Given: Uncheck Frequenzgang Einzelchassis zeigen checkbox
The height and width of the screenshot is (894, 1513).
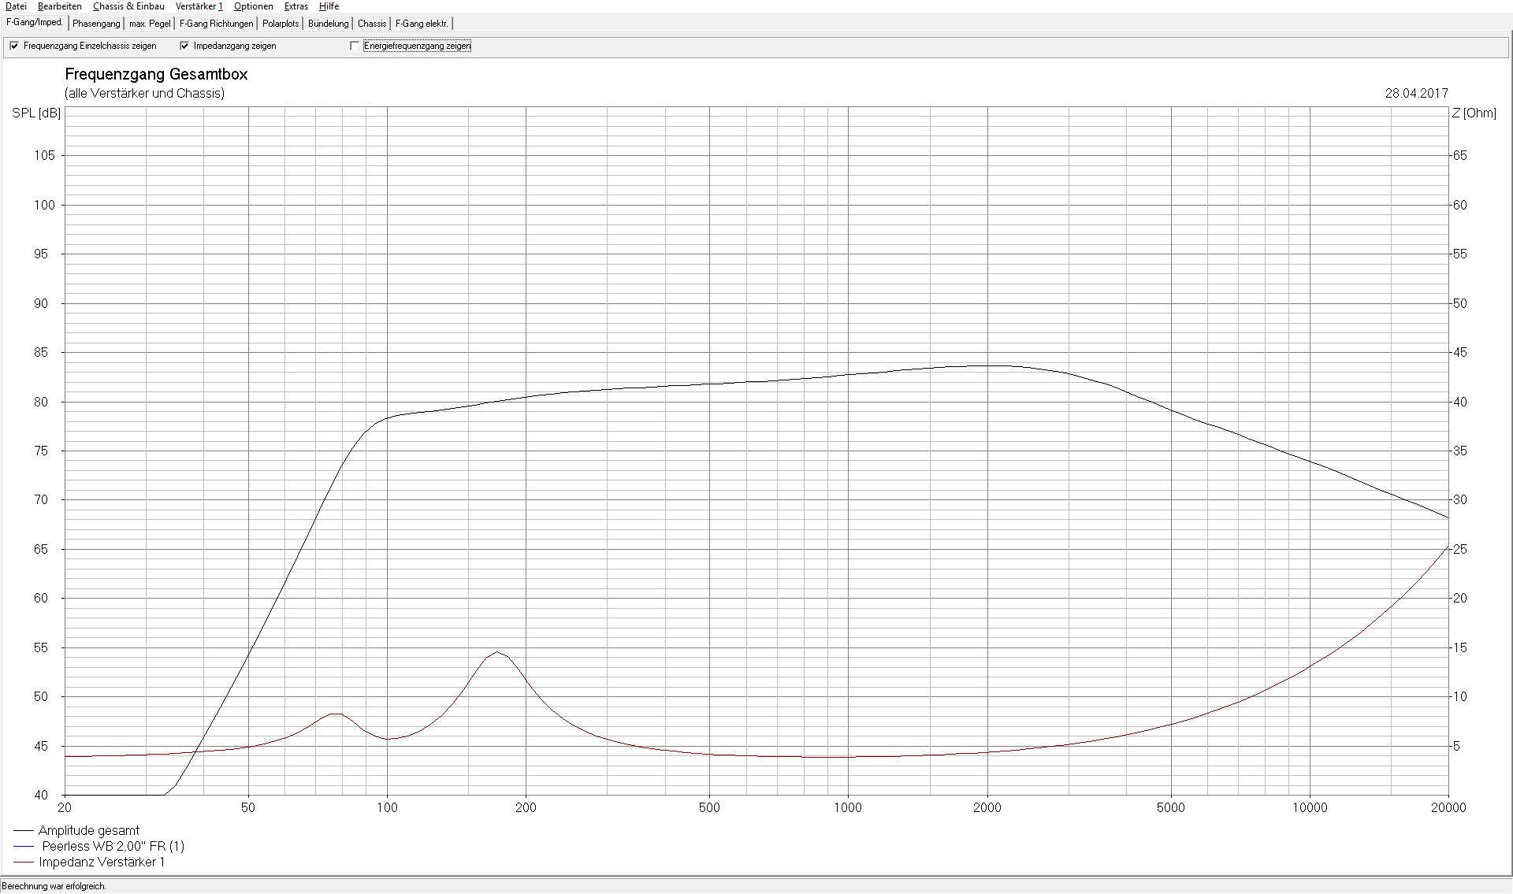Looking at the screenshot, I should [14, 46].
